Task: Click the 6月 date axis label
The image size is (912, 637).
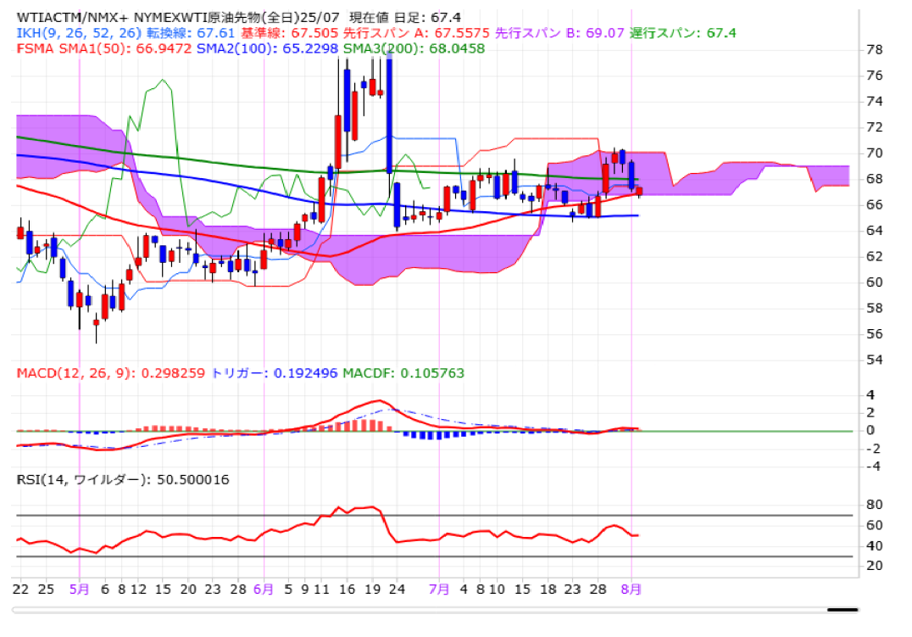Action: pos(264,590)
